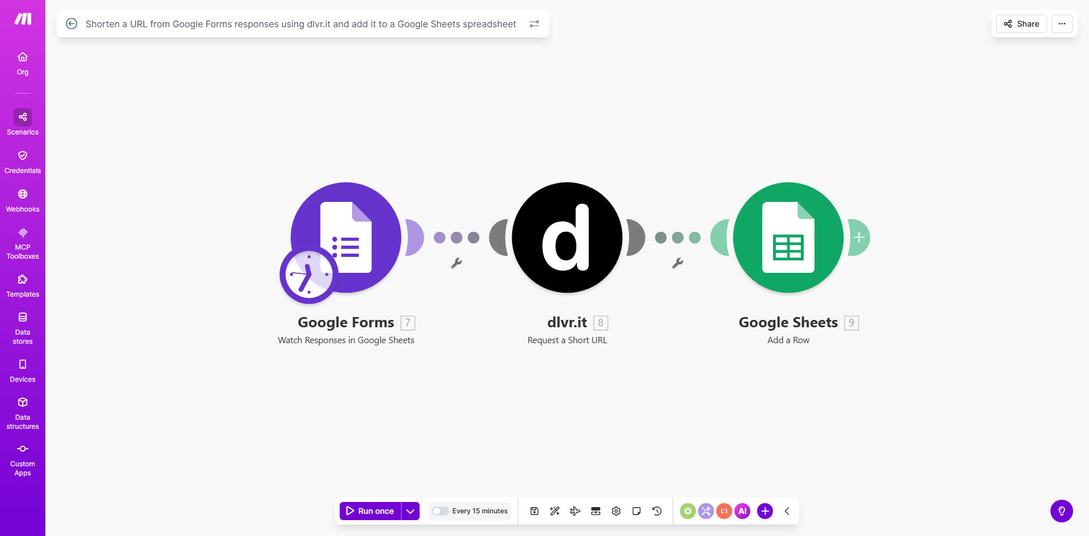Screen dimensions: 1089x536
Task: Add module after Google Sheets
Action: click(859, 238)
